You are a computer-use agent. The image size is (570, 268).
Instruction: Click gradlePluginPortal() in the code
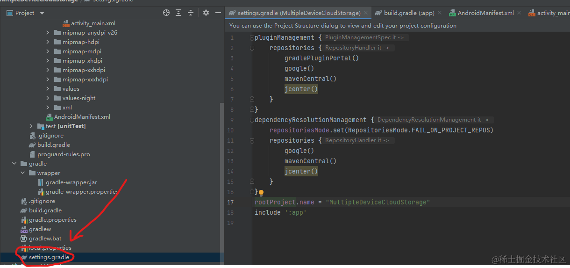coord(321,58)
